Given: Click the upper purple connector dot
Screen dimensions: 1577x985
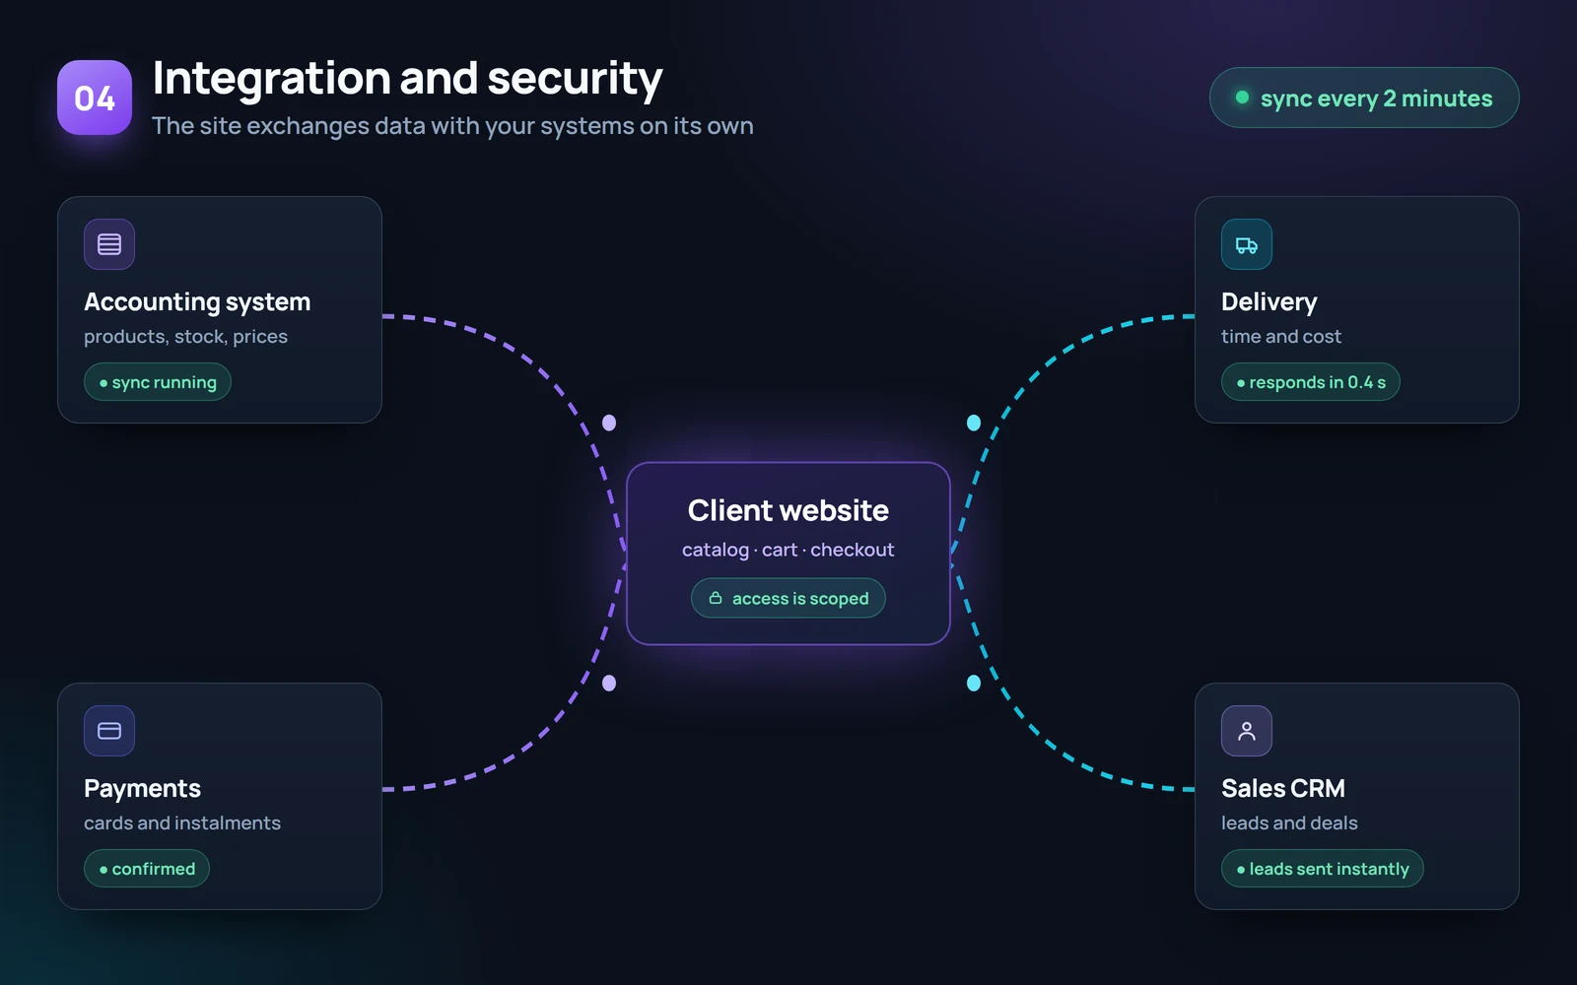Looking at the screenshot, I should coord(609,423).
